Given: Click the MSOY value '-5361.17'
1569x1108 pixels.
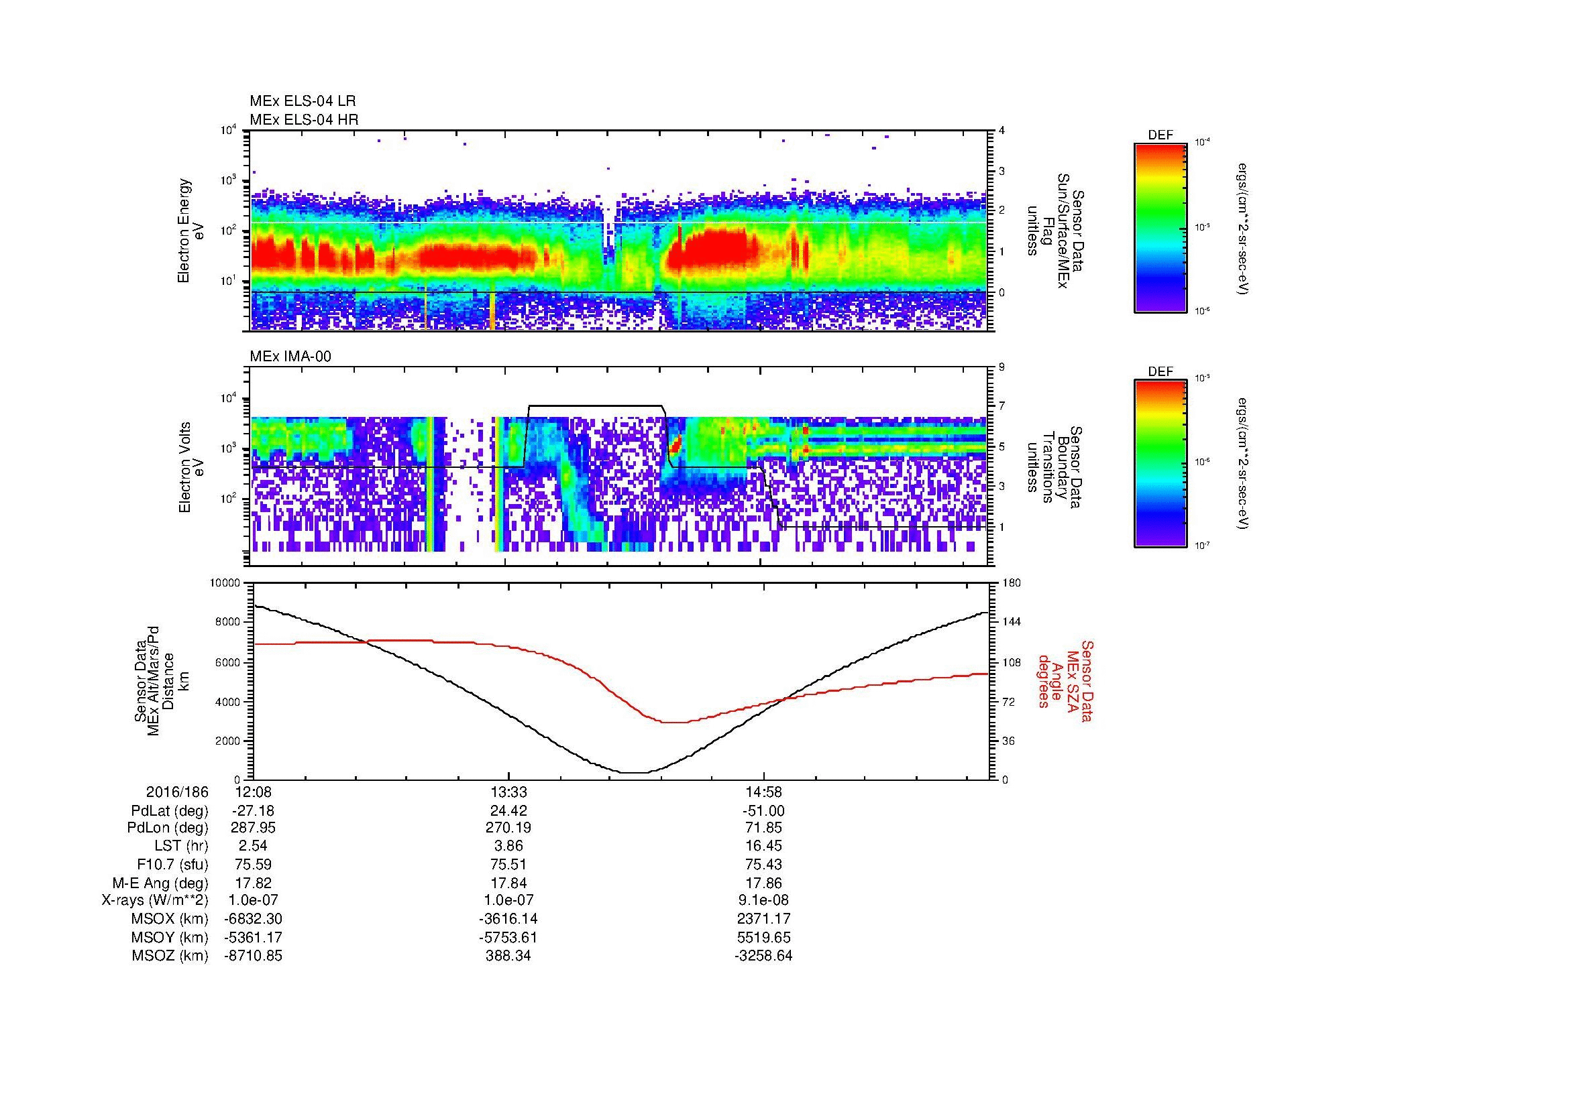Looking at the screenshot, I should (253, 937).
